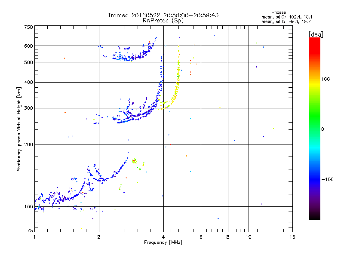Viewport: 344px width, 258px height.
Task: Click the y-axis tick label '750'
Action: pyautogui.click(x=28, y=27)
